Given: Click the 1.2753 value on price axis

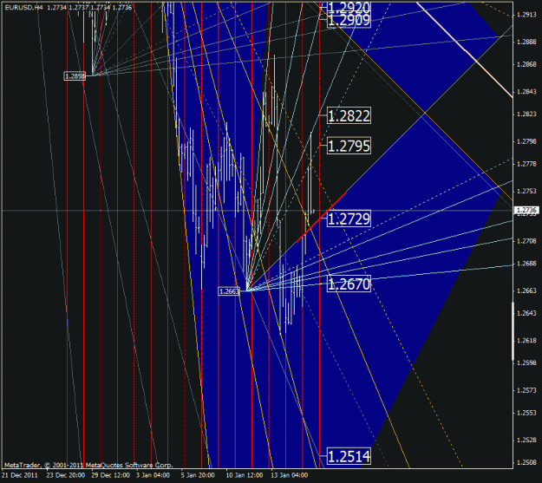Looking at the screenshot, I should (x=526, y=191).
